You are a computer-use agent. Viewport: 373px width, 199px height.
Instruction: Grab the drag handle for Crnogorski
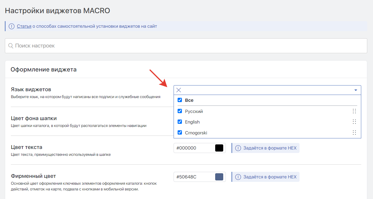coord(354,133)
